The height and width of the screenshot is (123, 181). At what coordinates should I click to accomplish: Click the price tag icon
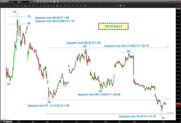pos(48,2)
